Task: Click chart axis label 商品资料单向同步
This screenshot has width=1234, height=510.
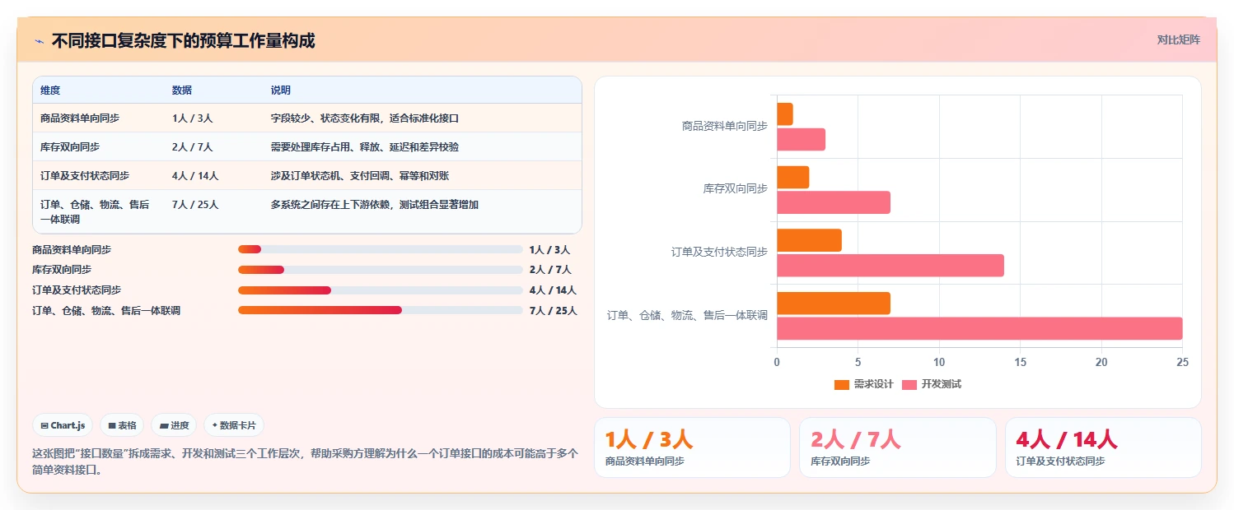Action: click(x=725, y=126)
